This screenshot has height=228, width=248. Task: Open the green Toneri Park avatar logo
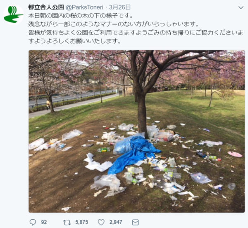13,14
